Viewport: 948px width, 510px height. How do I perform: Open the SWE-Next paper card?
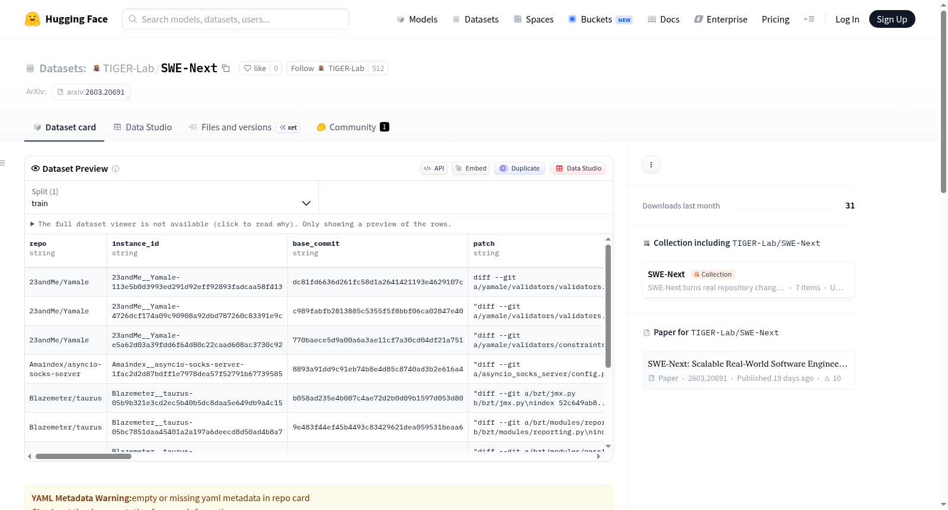tap(748, 370)
